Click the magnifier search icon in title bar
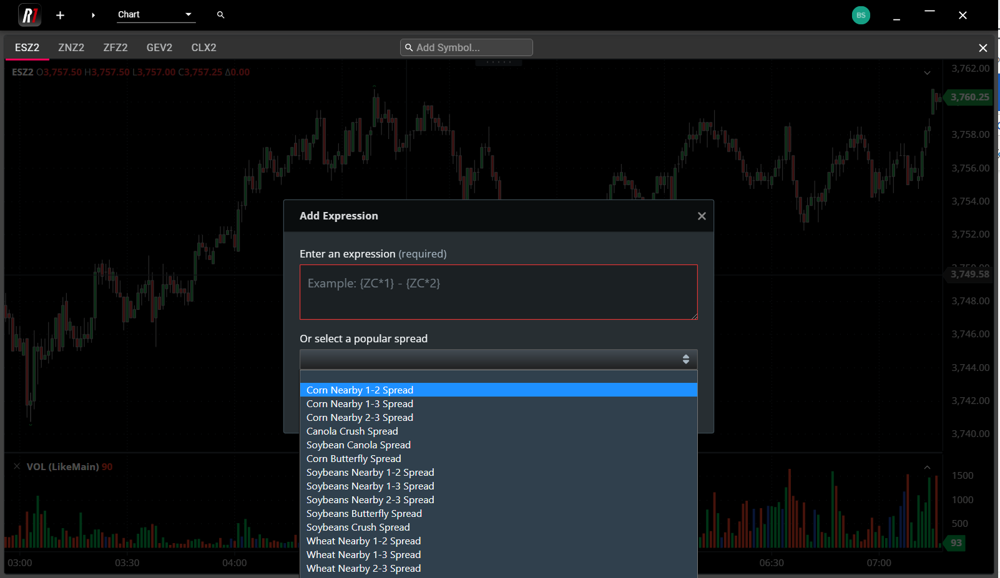Screen dimensions: 1000x578 [220, 14]
